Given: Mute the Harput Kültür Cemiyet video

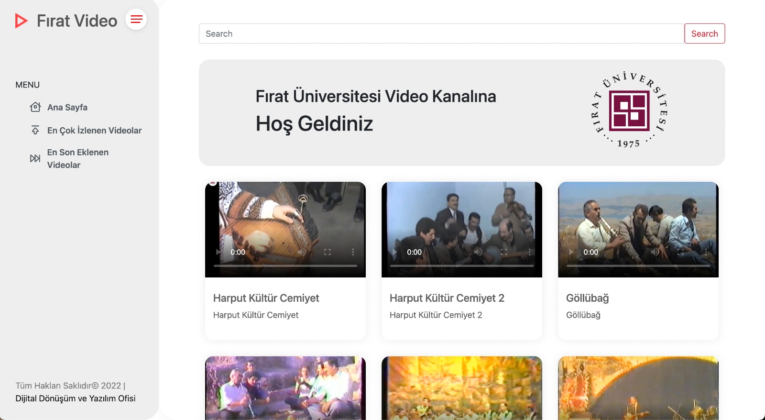Looking at the screenshot, I should (x=302, y=252).
